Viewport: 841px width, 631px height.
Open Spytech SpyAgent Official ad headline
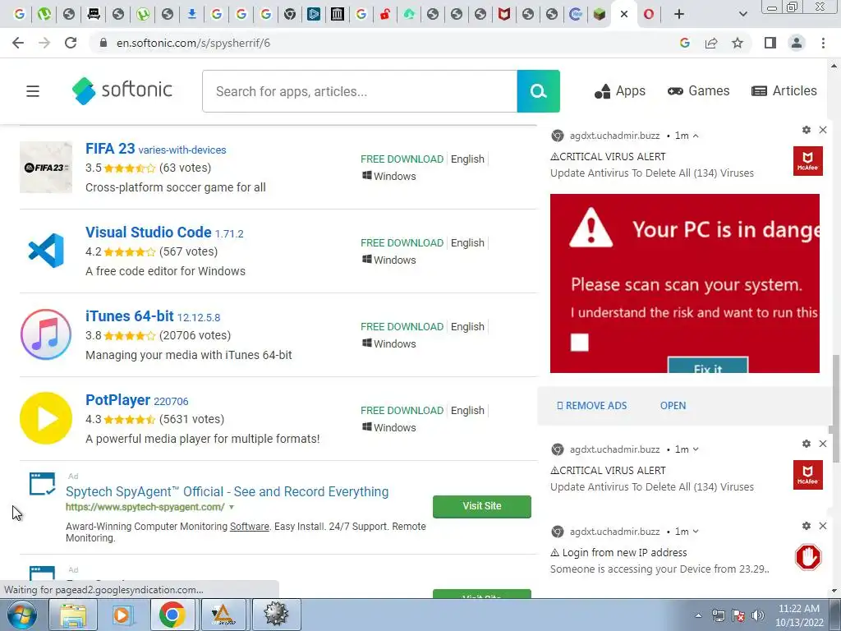click(x=227, y=491)
